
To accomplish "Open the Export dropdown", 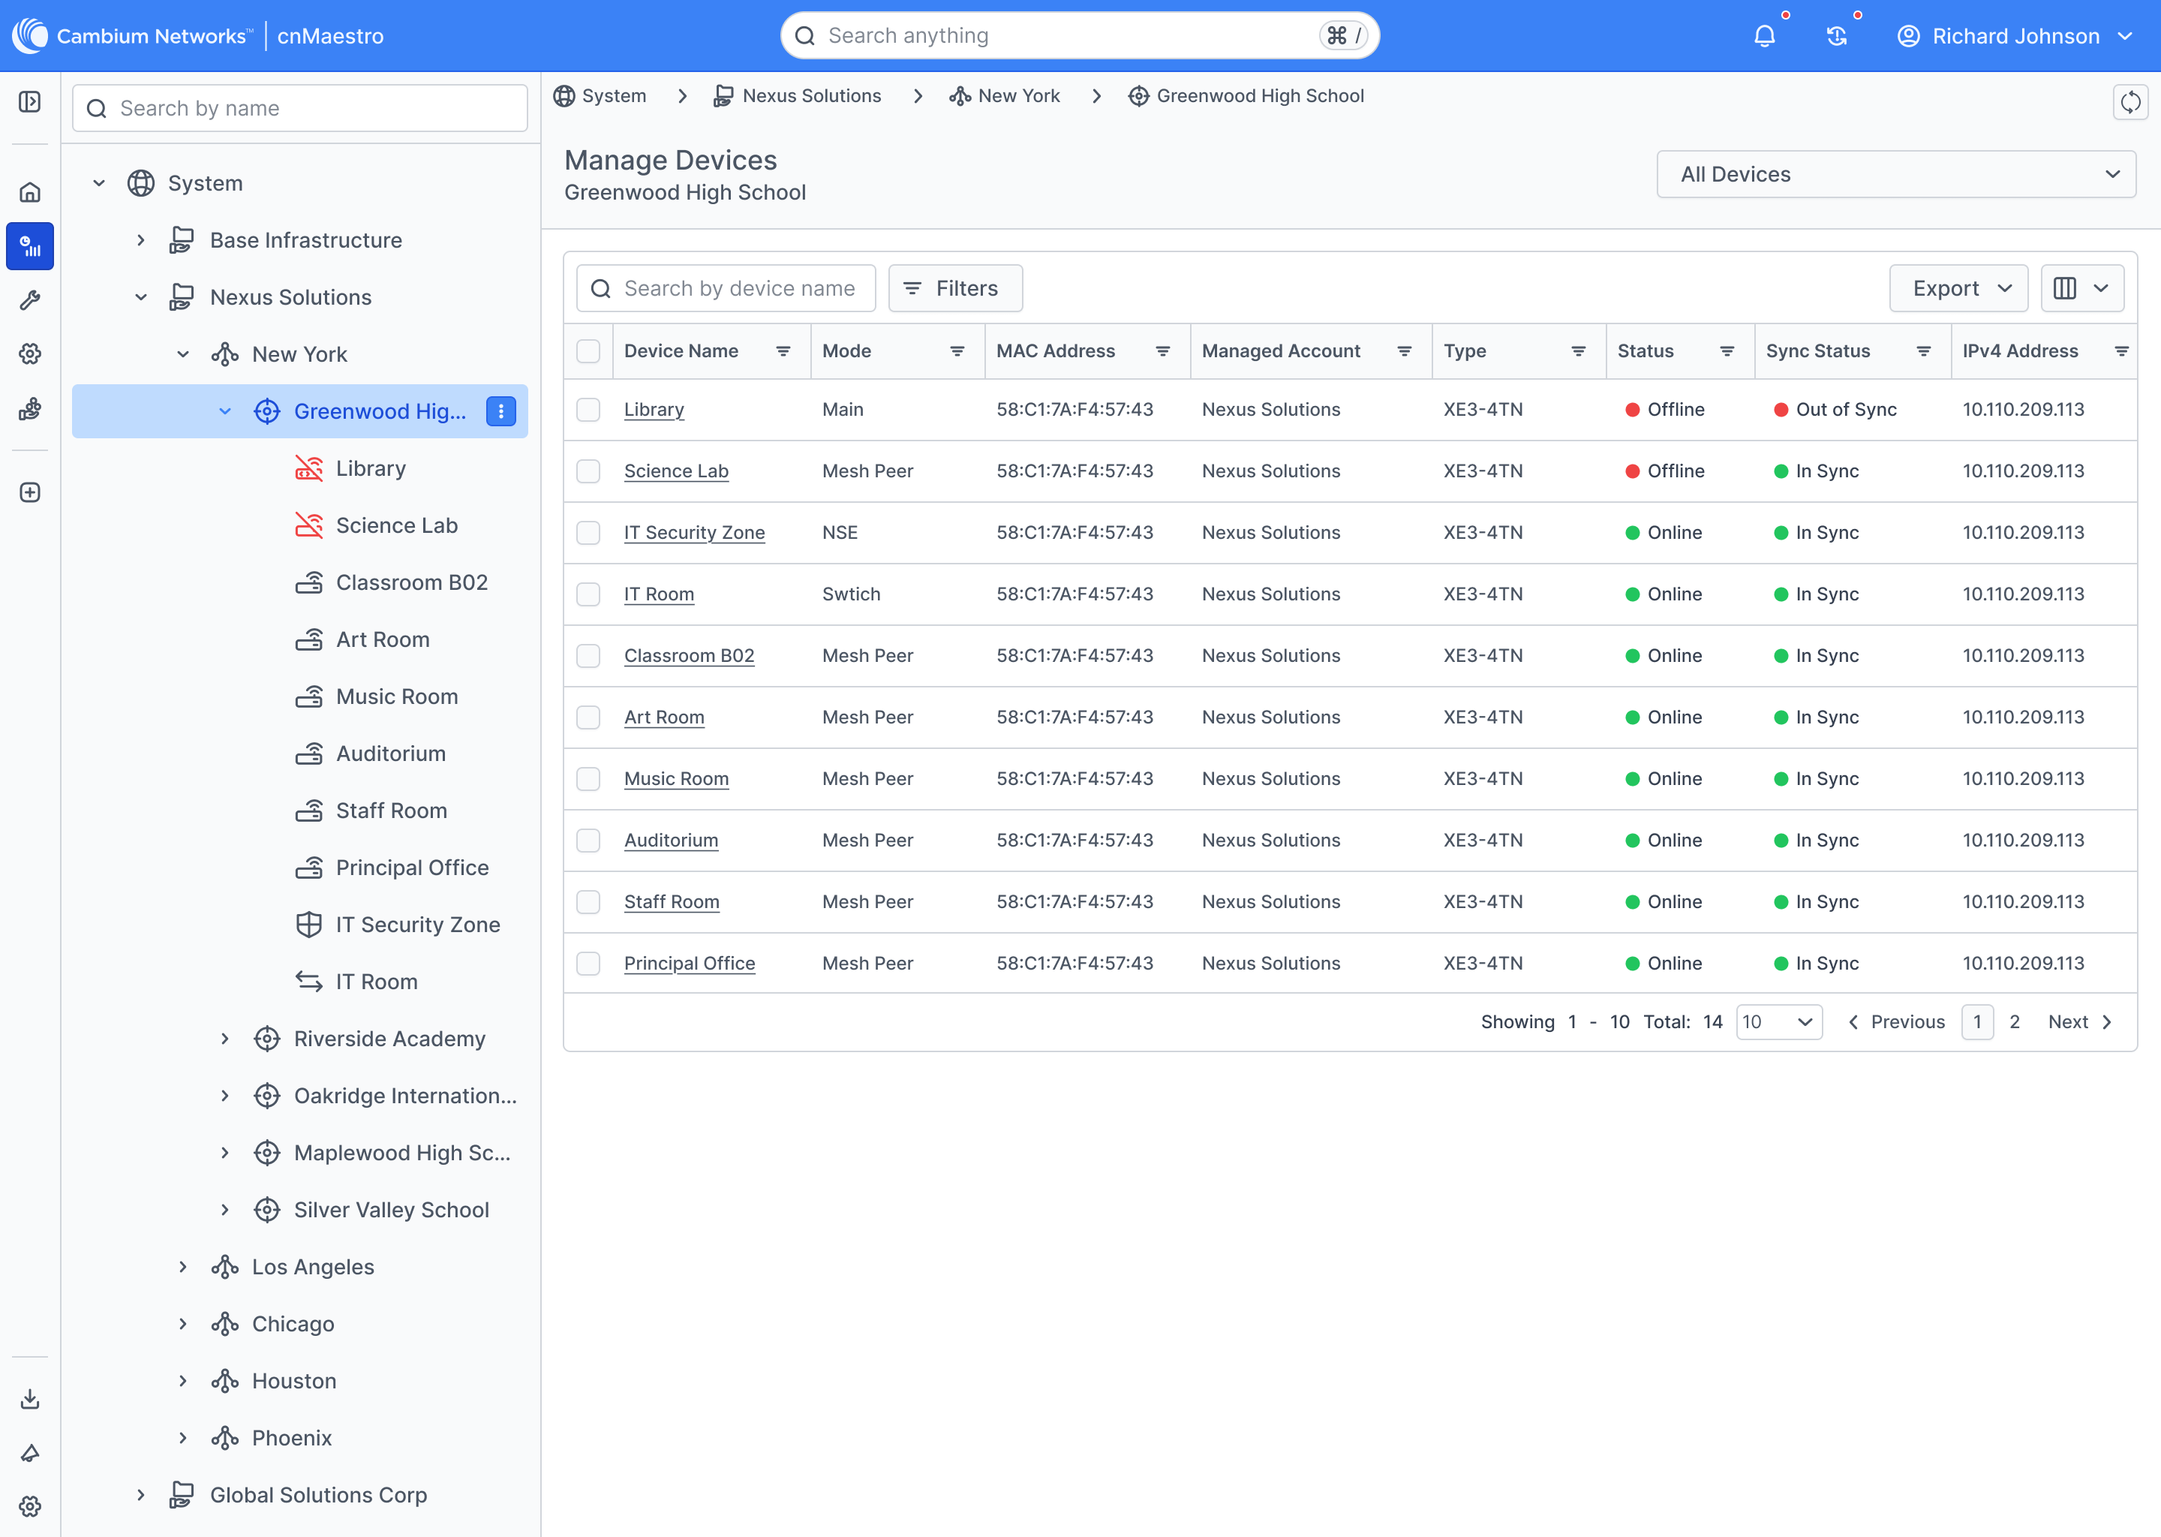I will tap(1958, 287).
